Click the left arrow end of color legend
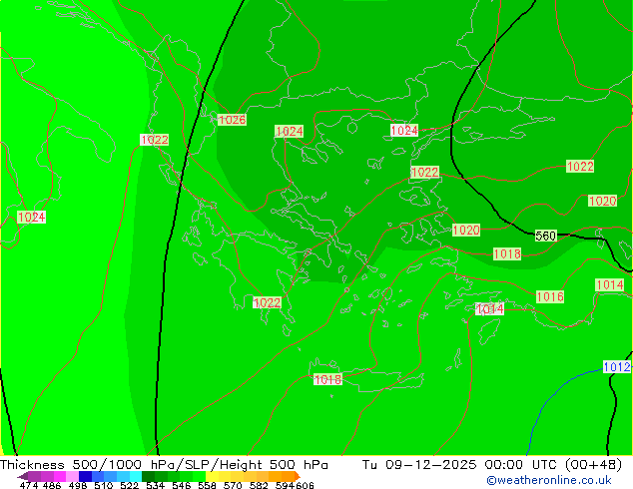This screenshot has height=489, width=633. click(x=23, y=476)
